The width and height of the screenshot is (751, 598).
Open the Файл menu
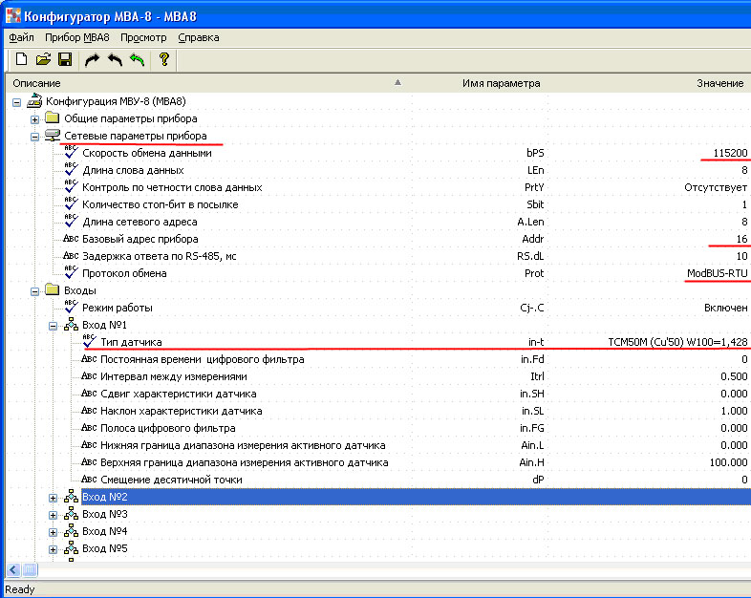[21, 37]
